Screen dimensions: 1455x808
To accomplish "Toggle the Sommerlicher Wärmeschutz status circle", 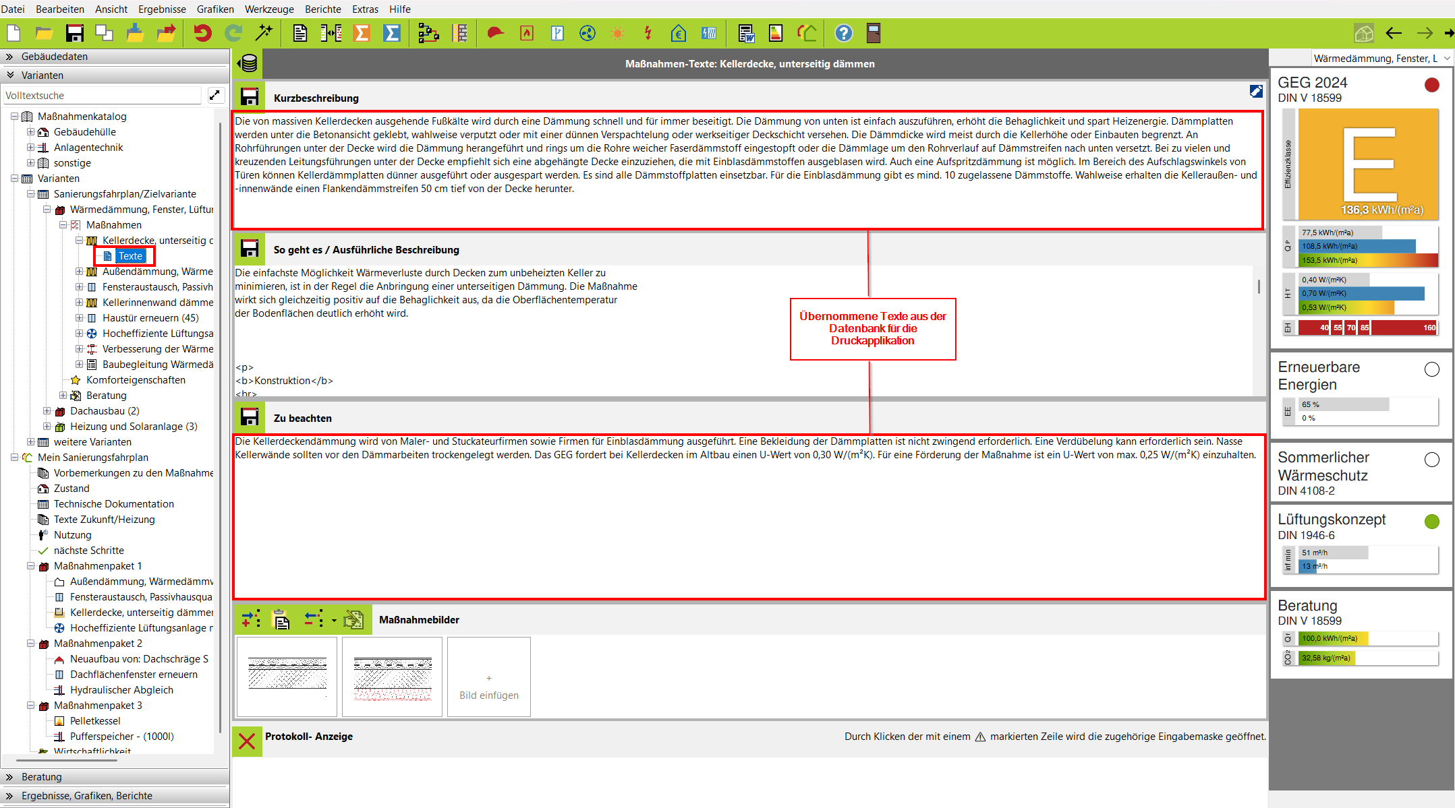I will pyautogui.click(x=1431, y=460).
